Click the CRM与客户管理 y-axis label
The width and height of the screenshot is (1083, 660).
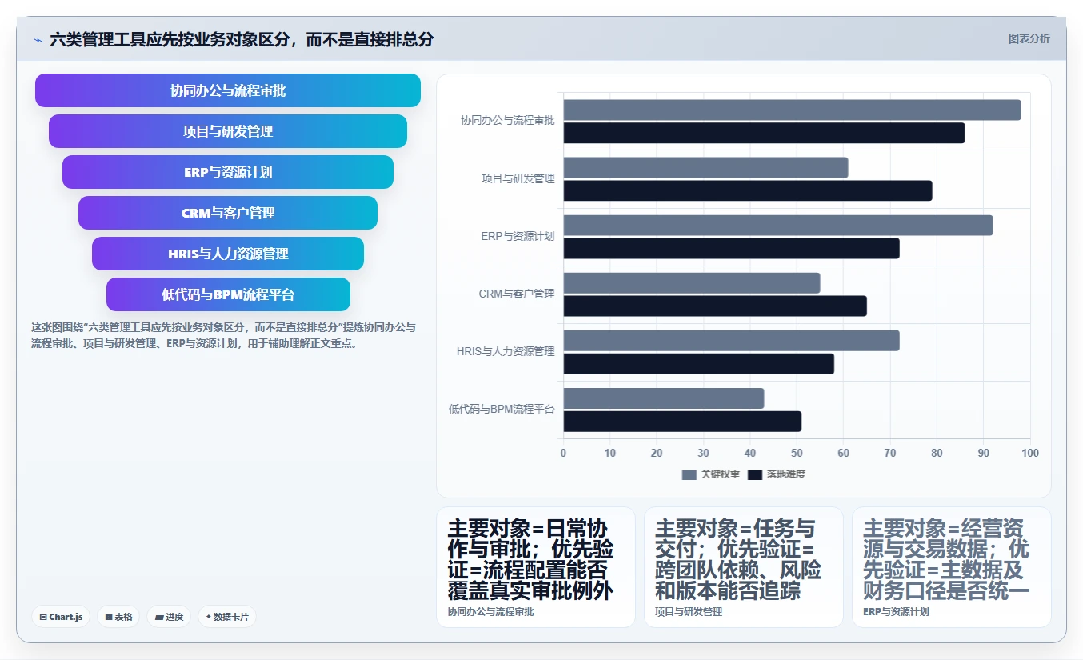pyautogui.click(x=517, y=294)
